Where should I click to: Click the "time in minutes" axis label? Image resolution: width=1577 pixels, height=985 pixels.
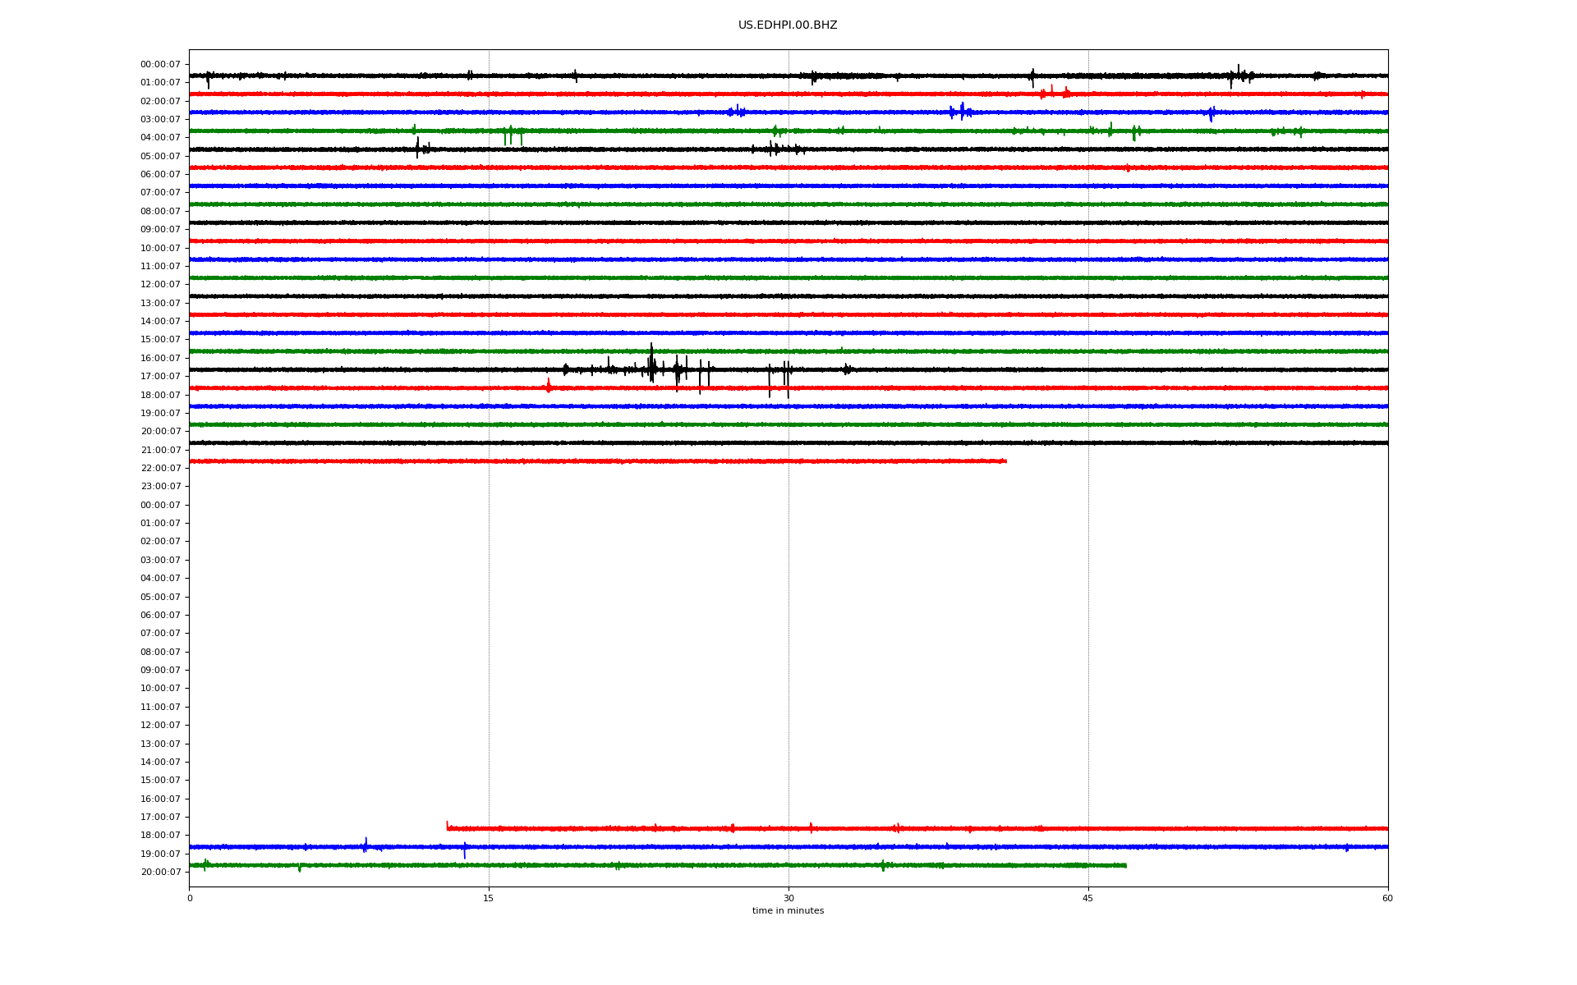click(x=788, y=910)
